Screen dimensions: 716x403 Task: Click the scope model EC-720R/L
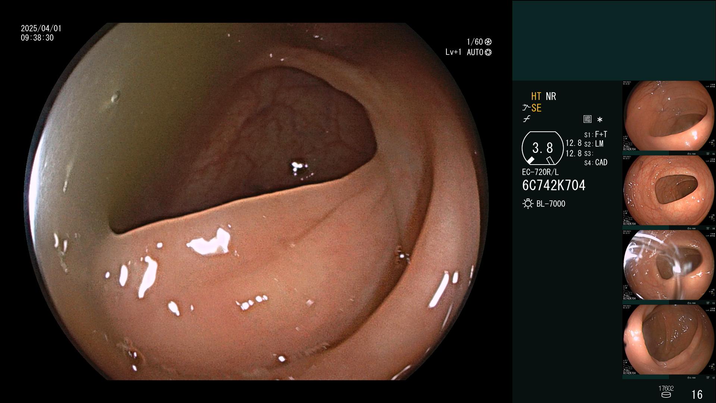[540, 172]
